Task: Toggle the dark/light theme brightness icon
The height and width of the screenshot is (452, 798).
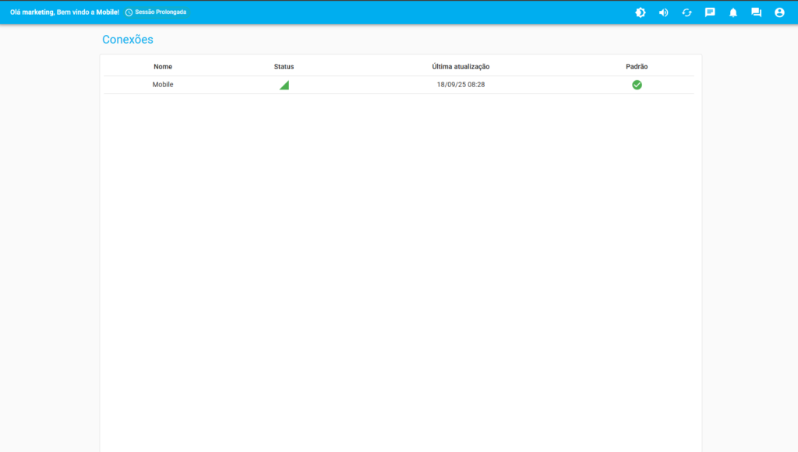Action: point(641,12)
